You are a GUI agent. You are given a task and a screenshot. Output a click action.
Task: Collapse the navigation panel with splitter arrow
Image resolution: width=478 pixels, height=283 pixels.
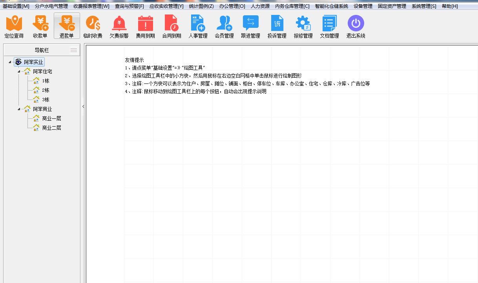tap(83, 107)
